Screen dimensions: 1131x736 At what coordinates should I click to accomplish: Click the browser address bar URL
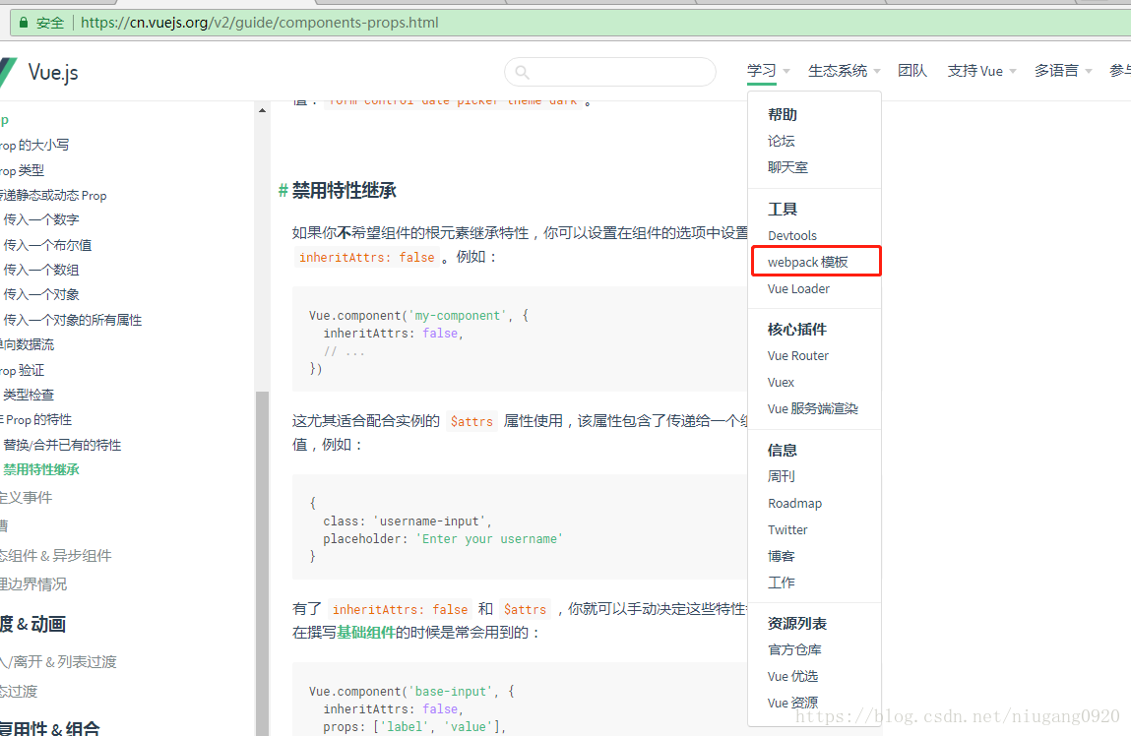(x=260, y=23)
